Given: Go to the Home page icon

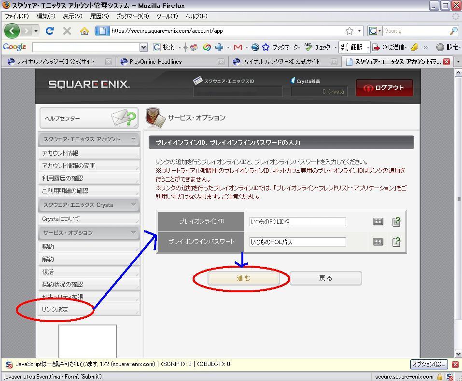Looking at the screenshot, I should point(84,30).
